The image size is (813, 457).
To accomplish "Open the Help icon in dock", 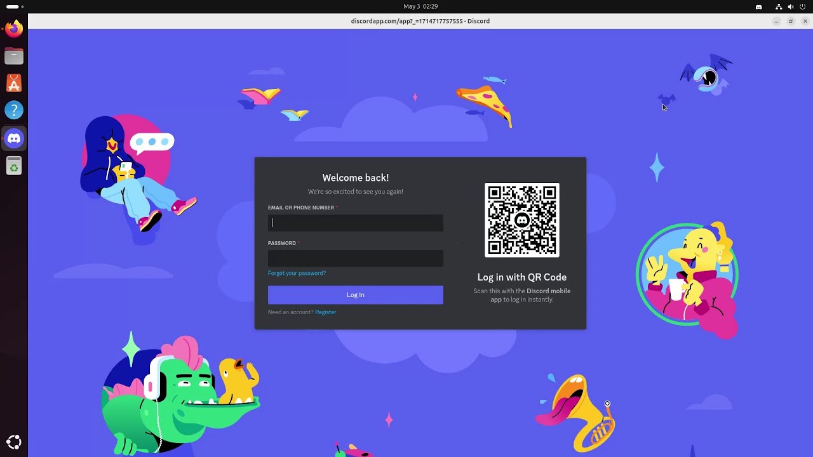I will click(x=14, y=110).
